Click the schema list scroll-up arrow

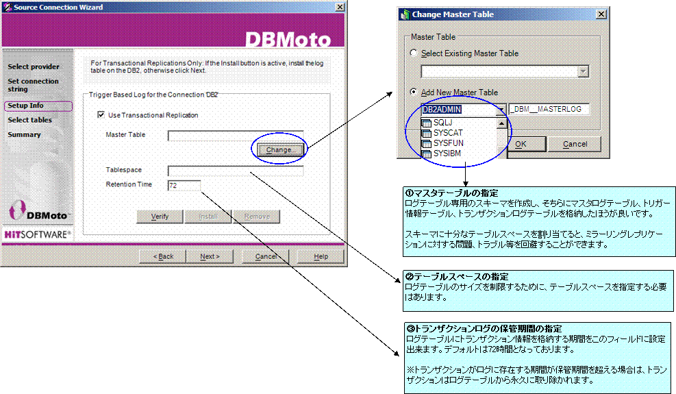(x=501, y=123)
